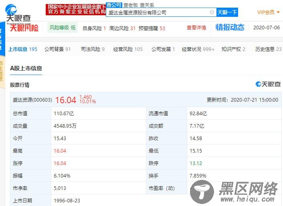Switch to 公司背景 91 tab
283x206 pixels.
57,49
